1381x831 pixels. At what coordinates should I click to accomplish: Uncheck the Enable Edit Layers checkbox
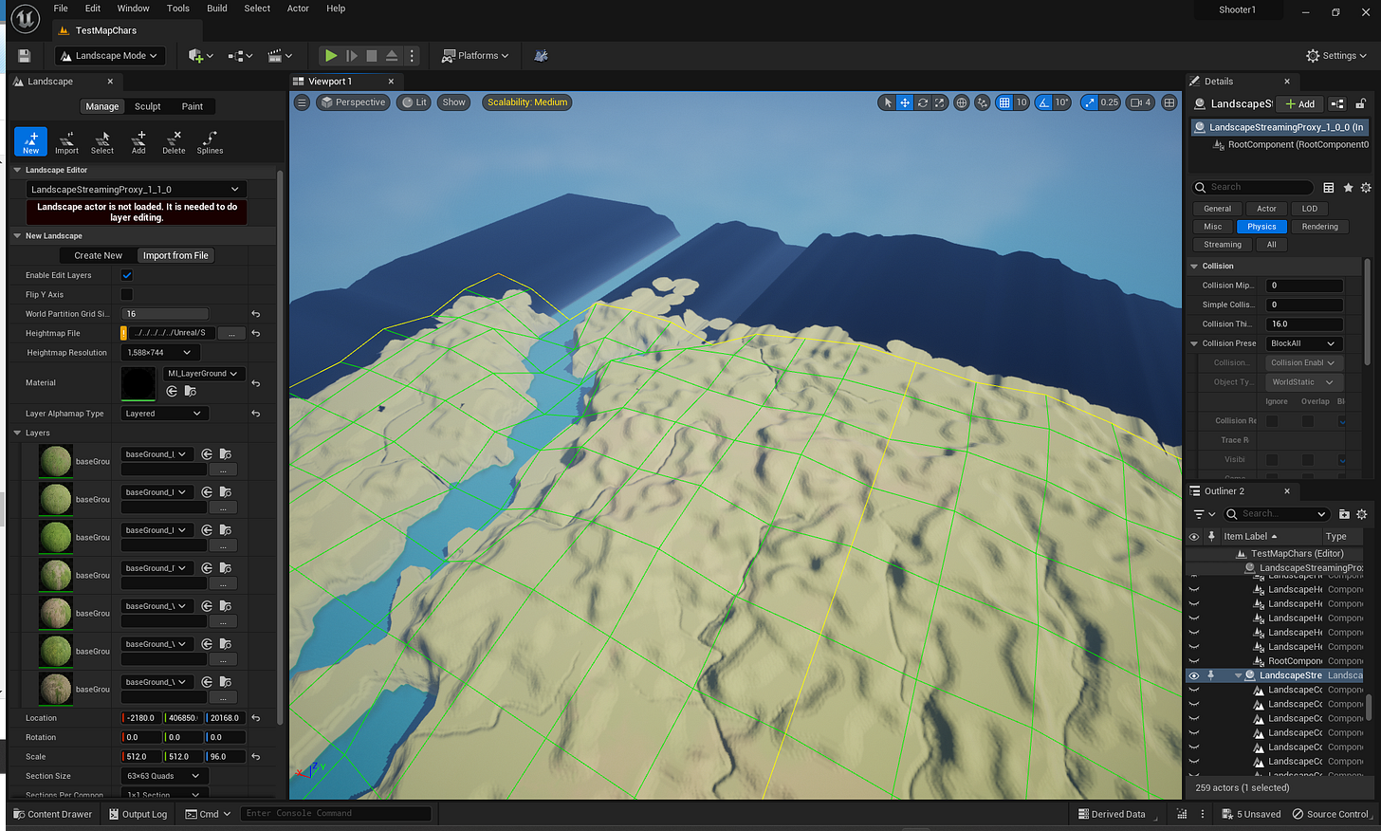point(126,275)
